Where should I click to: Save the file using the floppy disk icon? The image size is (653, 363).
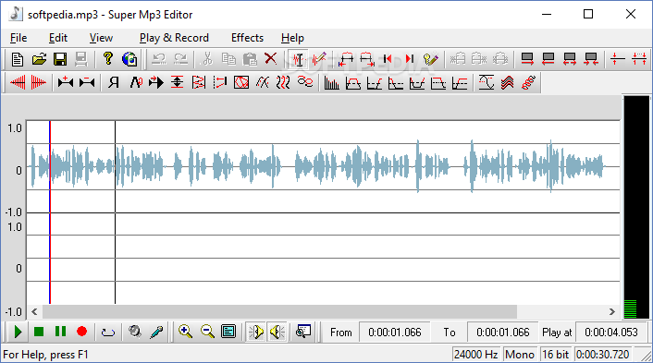(x=60, y=59)
